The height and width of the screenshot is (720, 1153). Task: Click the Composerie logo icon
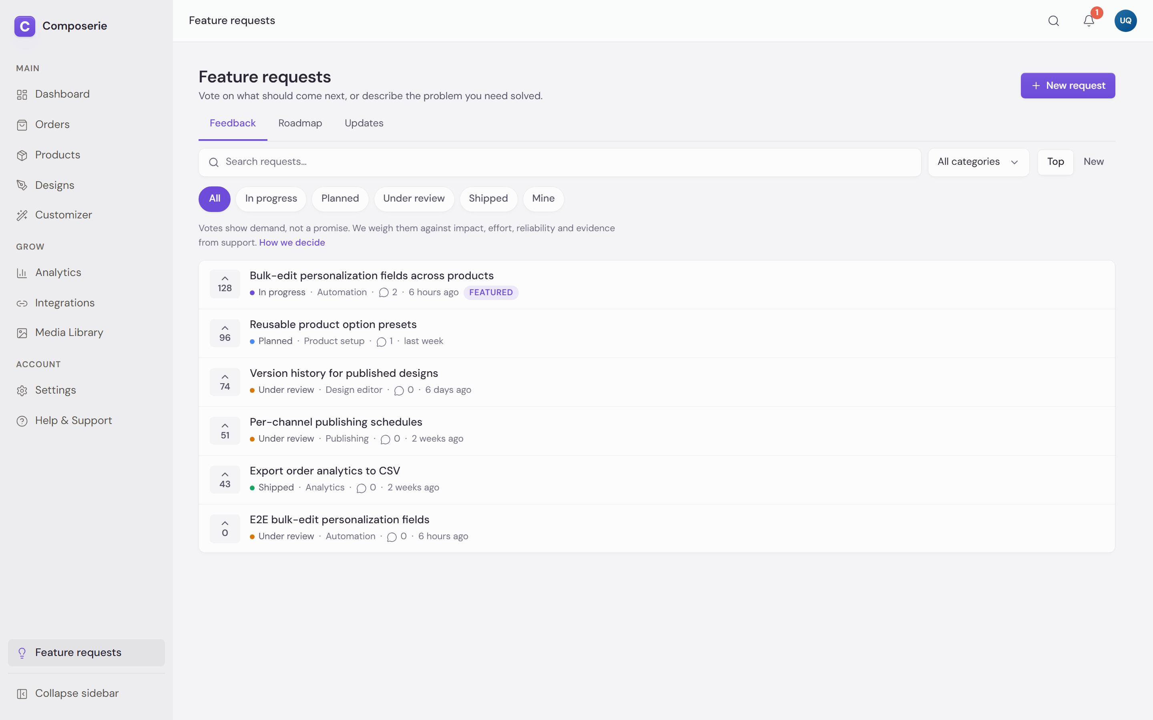[25, 26]
